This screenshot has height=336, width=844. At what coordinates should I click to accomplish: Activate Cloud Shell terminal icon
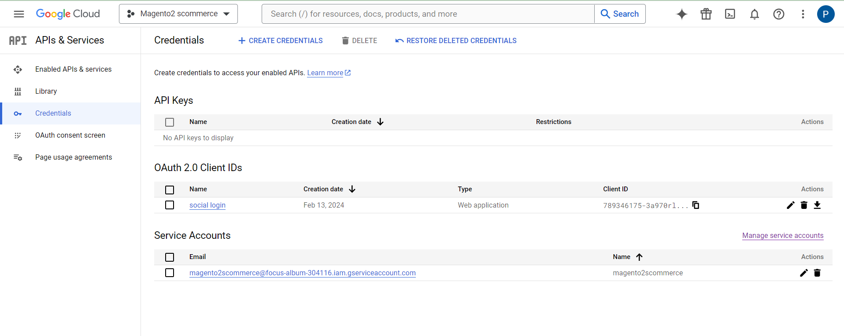coord(730,14)
